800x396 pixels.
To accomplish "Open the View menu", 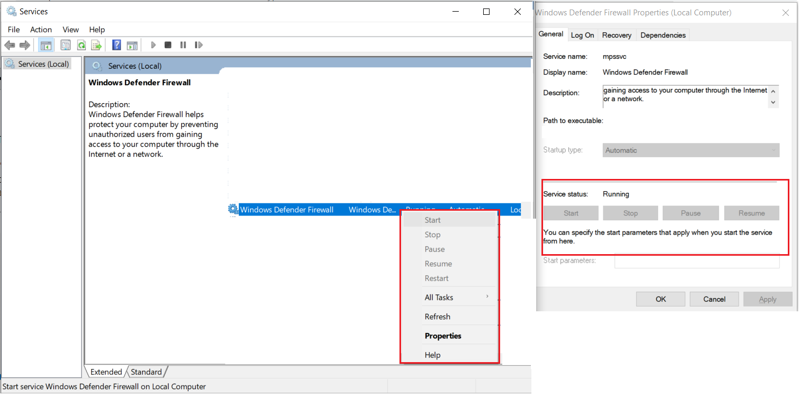I will tap(70, 30).
